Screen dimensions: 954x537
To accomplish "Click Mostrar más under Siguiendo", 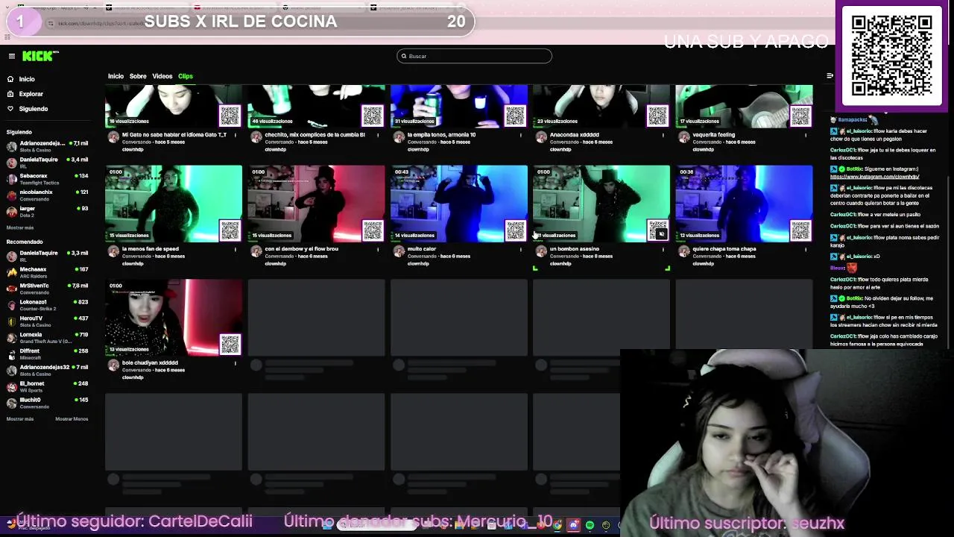I will pos(20,227).
